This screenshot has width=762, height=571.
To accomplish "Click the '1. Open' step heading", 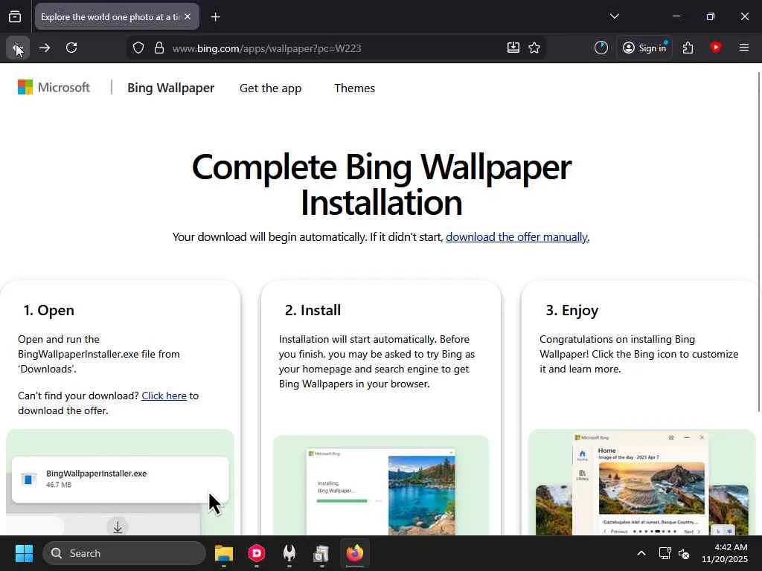I will [x=48, y=310].
